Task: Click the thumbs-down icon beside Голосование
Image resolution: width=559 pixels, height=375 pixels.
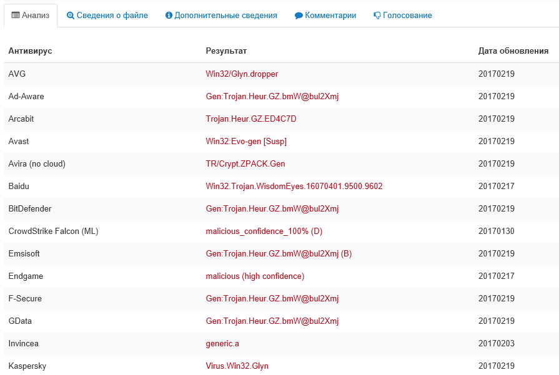Action: click(377, 16)
